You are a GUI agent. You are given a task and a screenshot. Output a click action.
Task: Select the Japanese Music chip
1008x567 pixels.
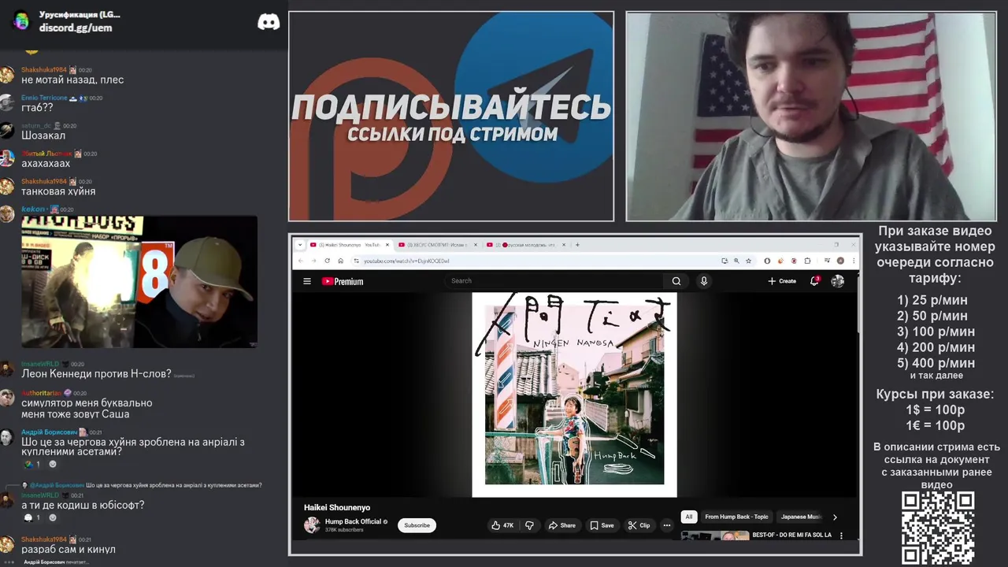point(801,517)
